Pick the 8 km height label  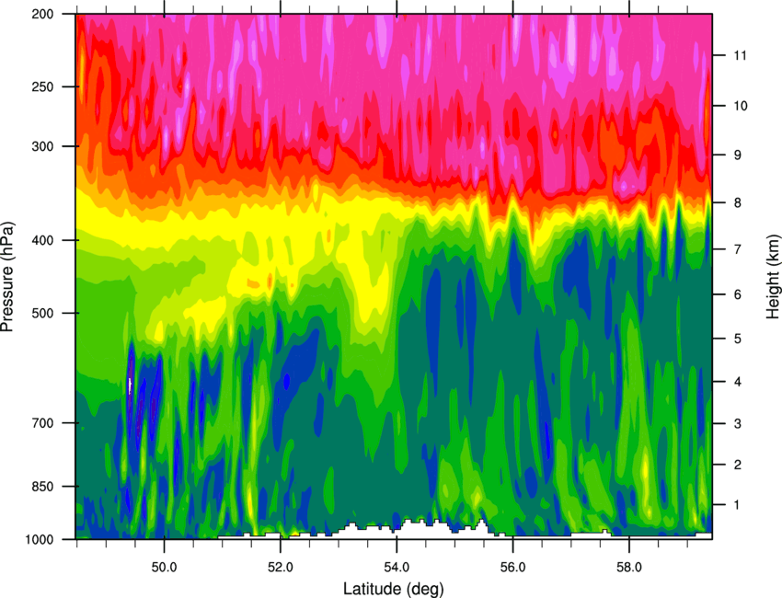[738, 202]
